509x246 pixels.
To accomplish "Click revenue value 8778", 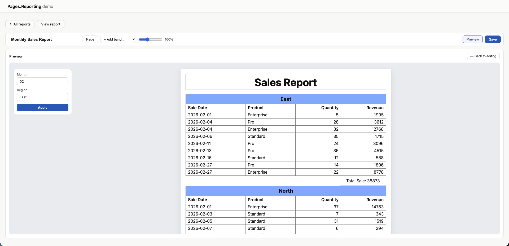I will 363,172.
